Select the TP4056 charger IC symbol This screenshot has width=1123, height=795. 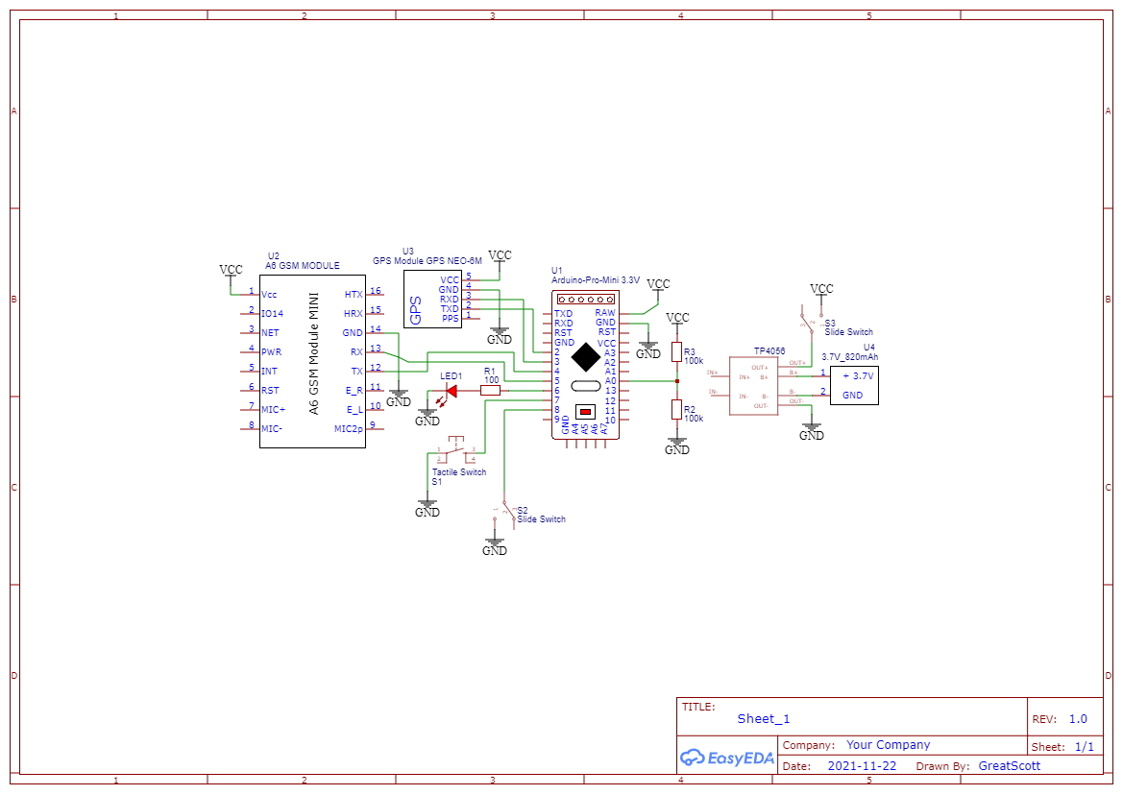754,384
